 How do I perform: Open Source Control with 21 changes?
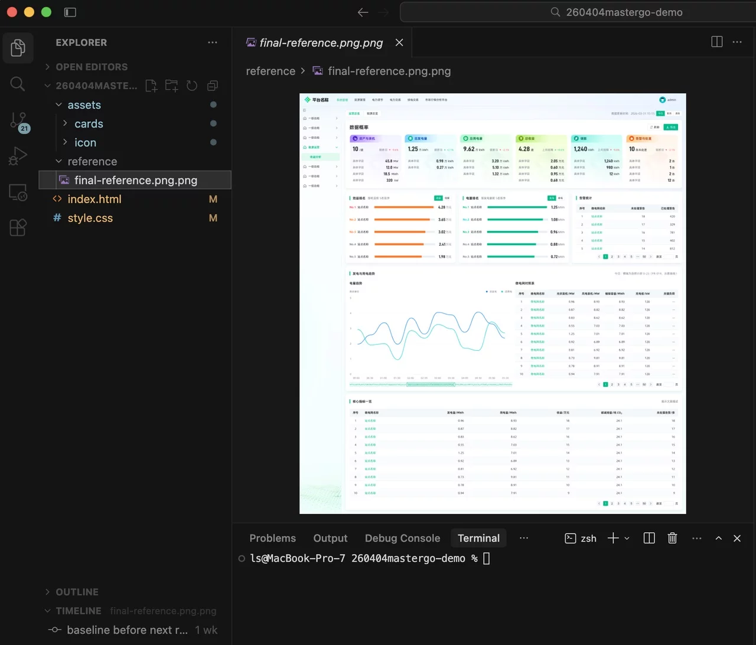click(18, 121)
